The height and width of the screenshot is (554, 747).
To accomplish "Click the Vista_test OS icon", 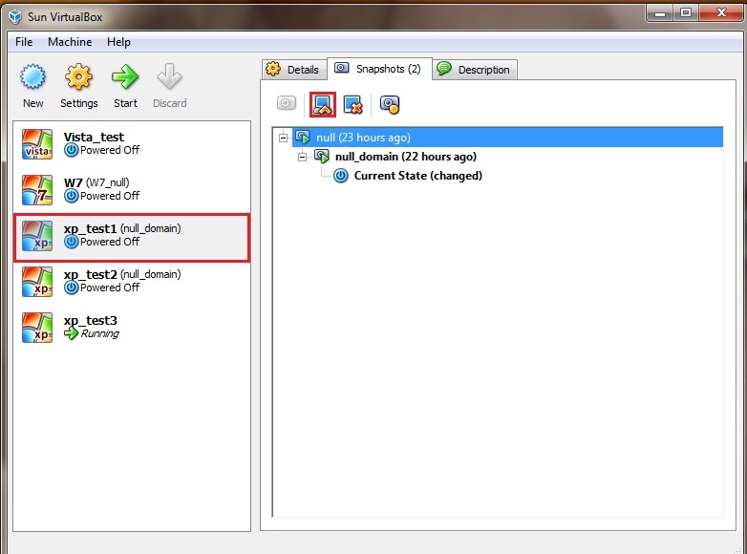I will pos(37,144).
